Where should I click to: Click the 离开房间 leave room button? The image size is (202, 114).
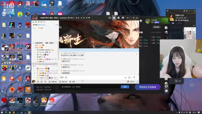pyautogui.click(x=157, y=27)
